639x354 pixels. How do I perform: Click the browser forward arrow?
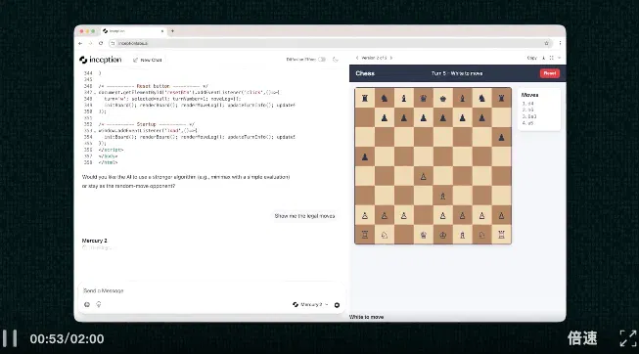tap(90, 43)
